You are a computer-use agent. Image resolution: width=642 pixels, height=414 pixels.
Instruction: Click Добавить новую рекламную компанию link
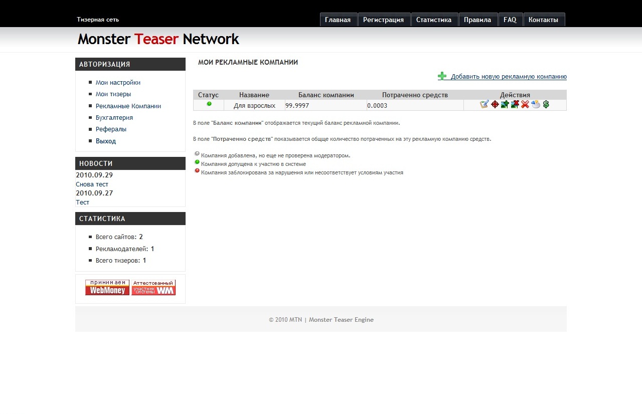point(509,77)
